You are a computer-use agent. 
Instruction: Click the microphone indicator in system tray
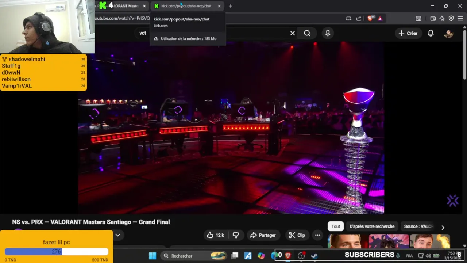click(x=398, y=256)
